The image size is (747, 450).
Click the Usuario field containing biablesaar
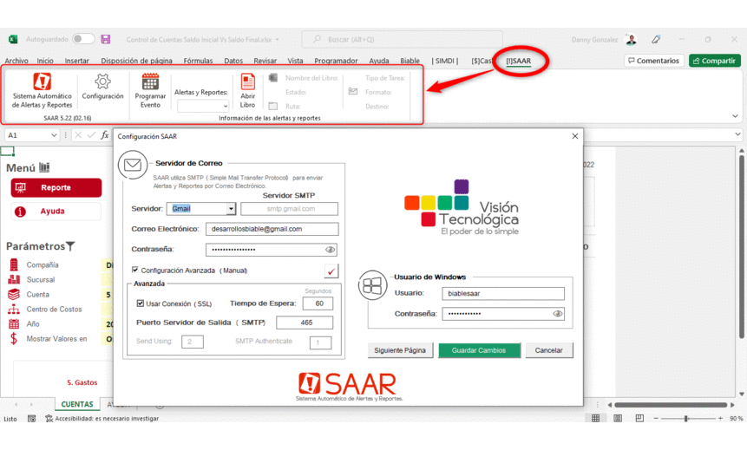click(503, 293)
